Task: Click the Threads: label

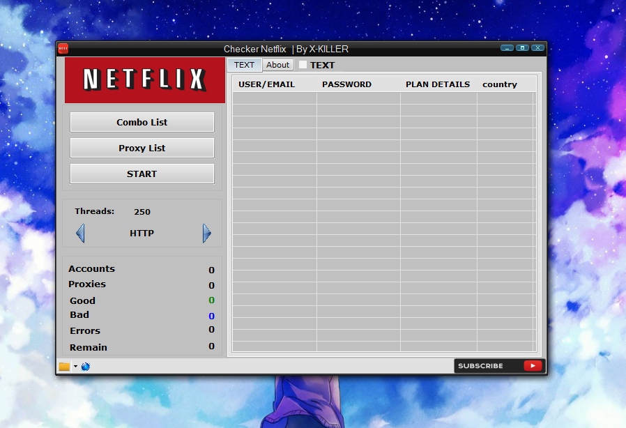Action: 95,211
